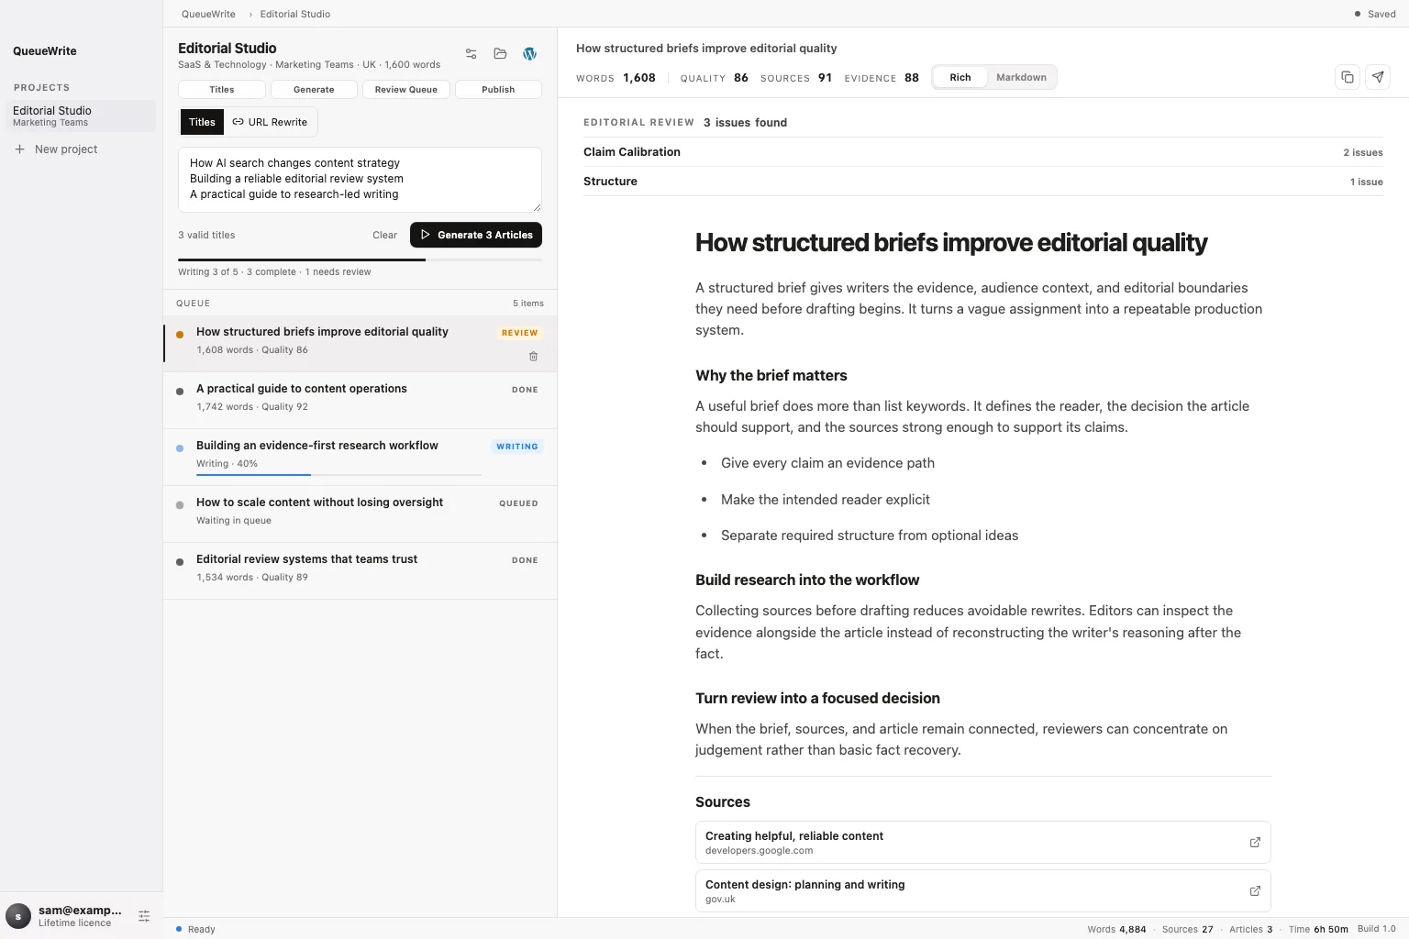
Task: Click the link icon on URL Rewrite
Action: pos(238,122)
